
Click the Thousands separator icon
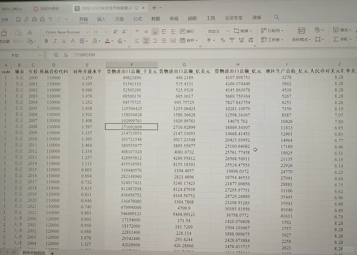pyautogui.click(x=232, y=40)
